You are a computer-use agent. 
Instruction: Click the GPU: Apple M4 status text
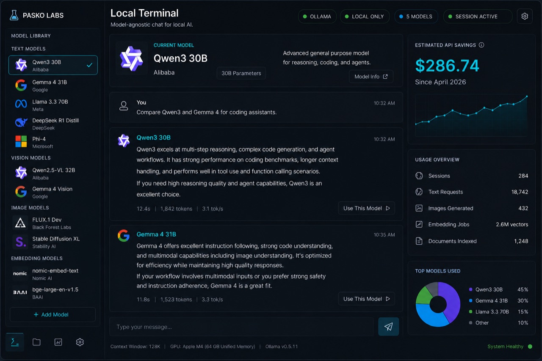[213, 347]
